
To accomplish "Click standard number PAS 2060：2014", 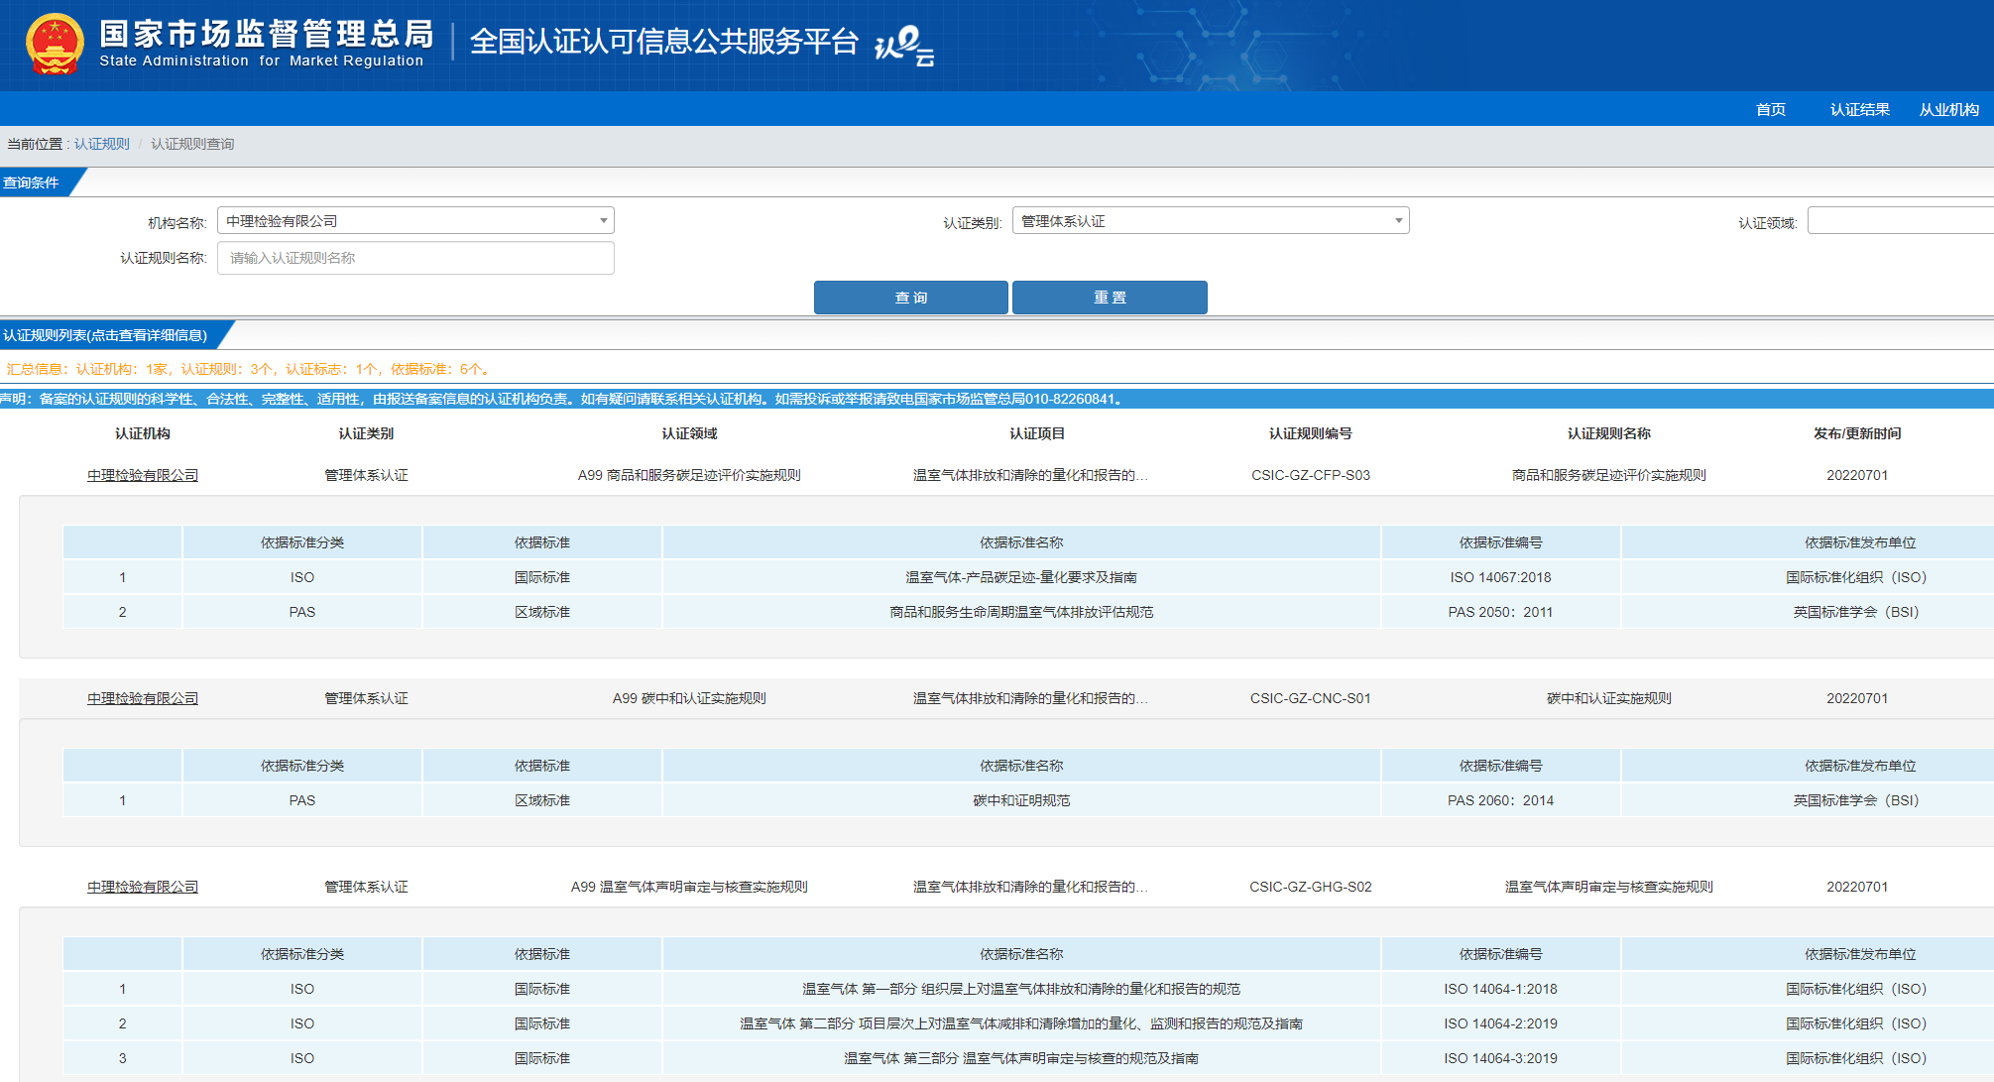I will pyautogui.click(x=1500, y=800).
